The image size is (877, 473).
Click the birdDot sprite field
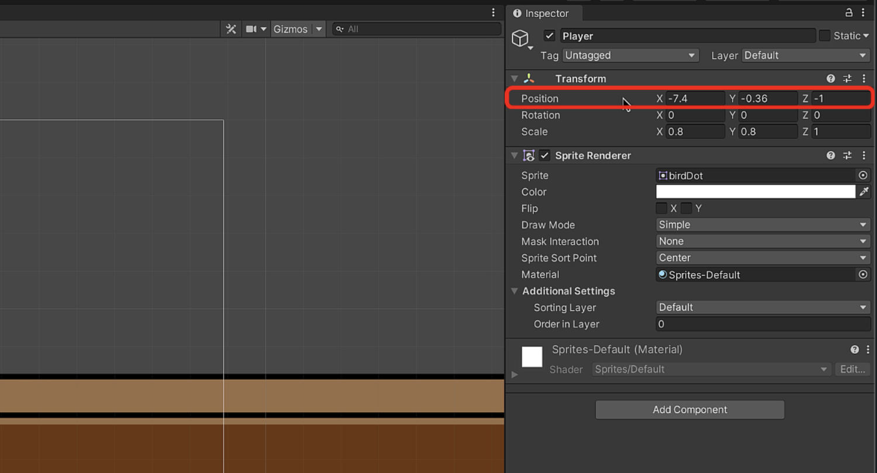tap(756, 175)
